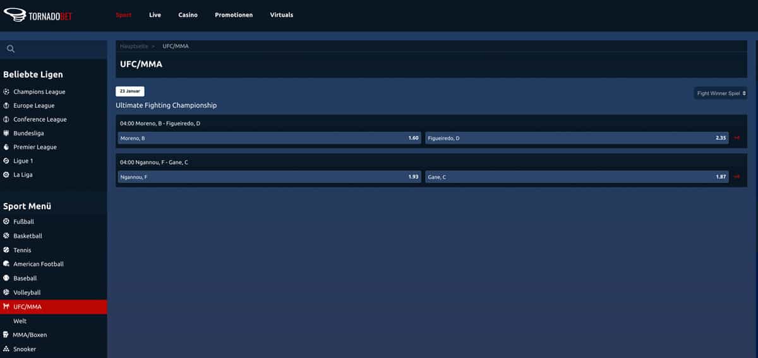Open the Live tab
The width and height of the screenshot is (758, 358).
(x=155, y=15)
